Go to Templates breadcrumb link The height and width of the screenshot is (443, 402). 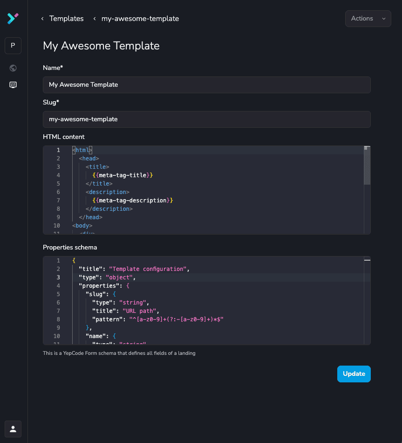(x=66, y=19)
